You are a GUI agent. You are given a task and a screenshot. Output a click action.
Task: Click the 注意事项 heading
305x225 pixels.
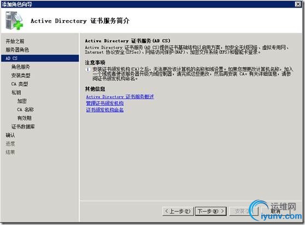pyautogui.click(x=95, y=63)
